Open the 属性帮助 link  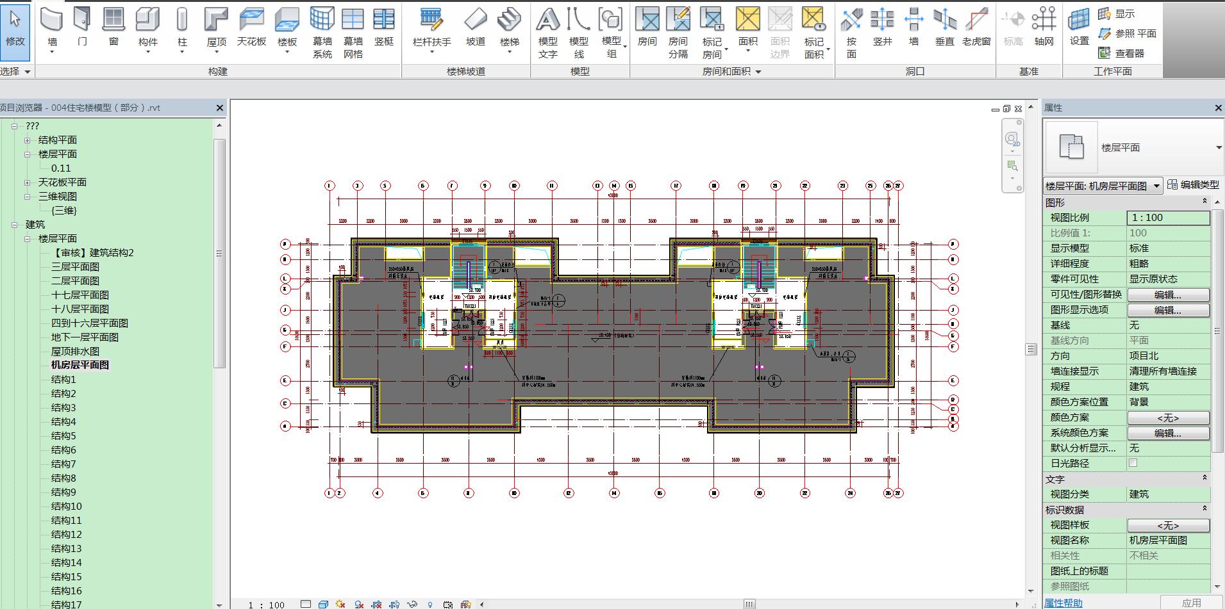point(1063,603)
